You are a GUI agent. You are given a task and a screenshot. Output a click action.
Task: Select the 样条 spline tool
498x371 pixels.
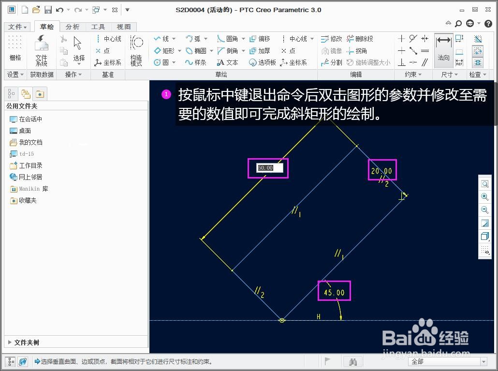coord(196,62)
